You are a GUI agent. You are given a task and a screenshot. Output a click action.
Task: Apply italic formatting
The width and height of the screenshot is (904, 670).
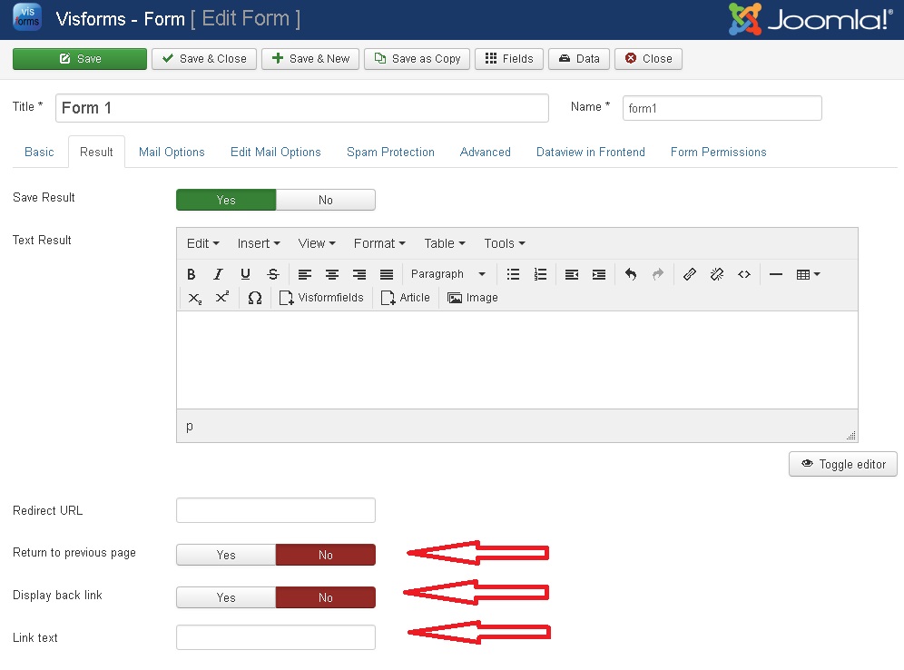click(218, 274)
